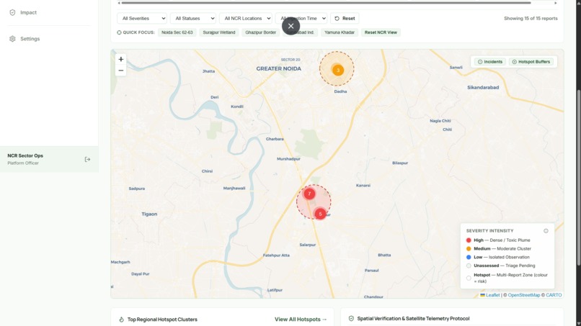Select Surajpur Wetland quick focus
581x326 pixels.
(219, 32)
